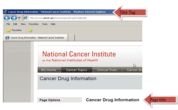
Task: Click the browser Back arrow button
Action: coord(7,18)
